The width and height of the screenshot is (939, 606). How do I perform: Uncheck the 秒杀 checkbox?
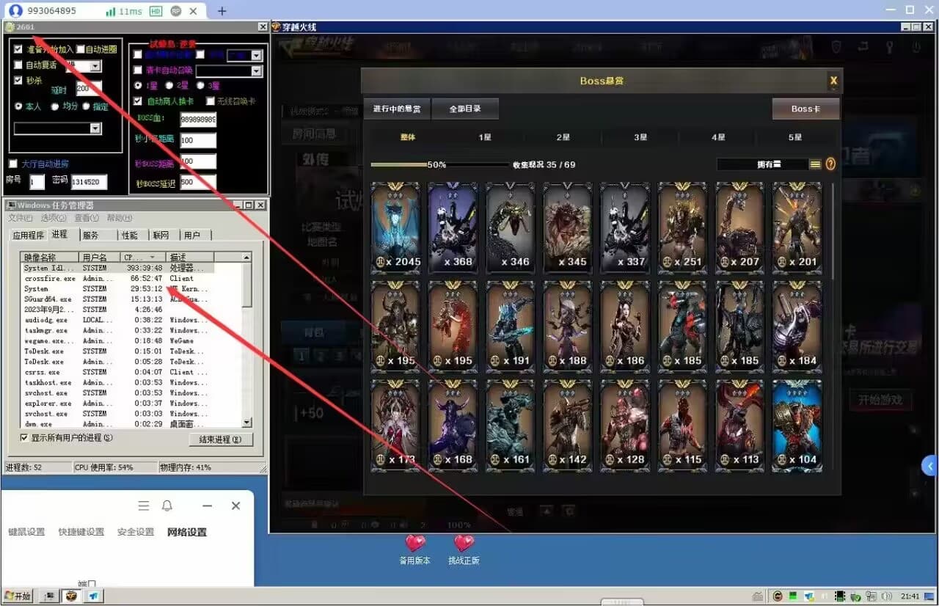coord(19,80)
